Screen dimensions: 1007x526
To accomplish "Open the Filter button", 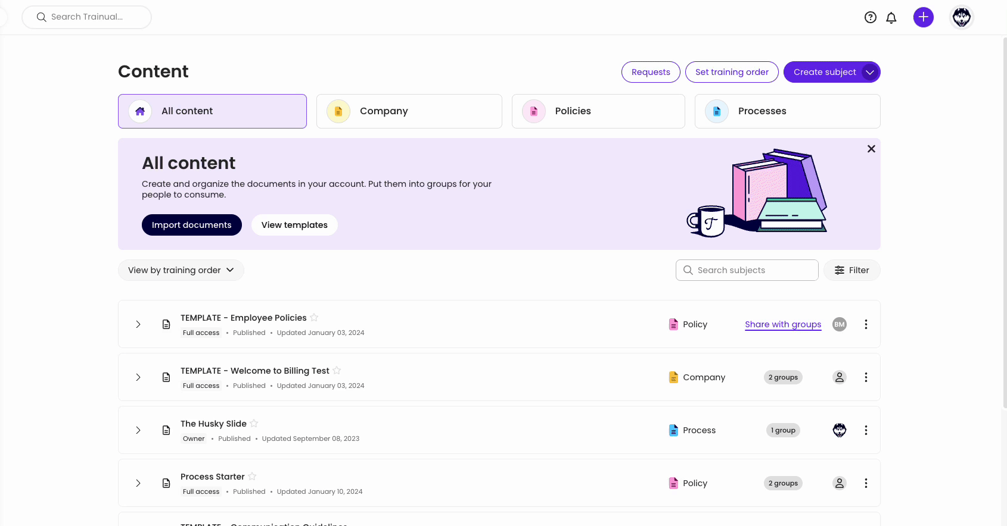I will [x=852, y=270].
